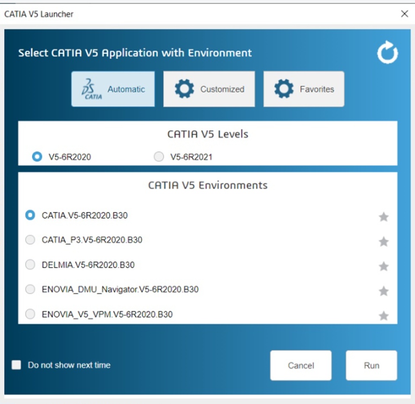Switch to the Automatic tab
This screenshot has width=415, height=404.
[113, 89]
